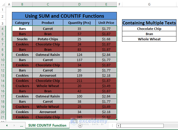Select 'Oatmeal Raisin' in row 17
Screen dimensions: 178x130
tap(48, 96)
